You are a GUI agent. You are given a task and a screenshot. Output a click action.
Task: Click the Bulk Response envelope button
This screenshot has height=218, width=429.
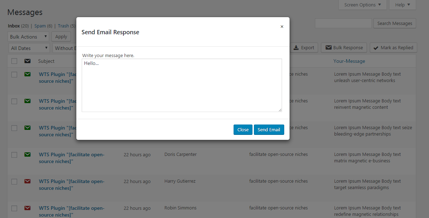[344, 48]
